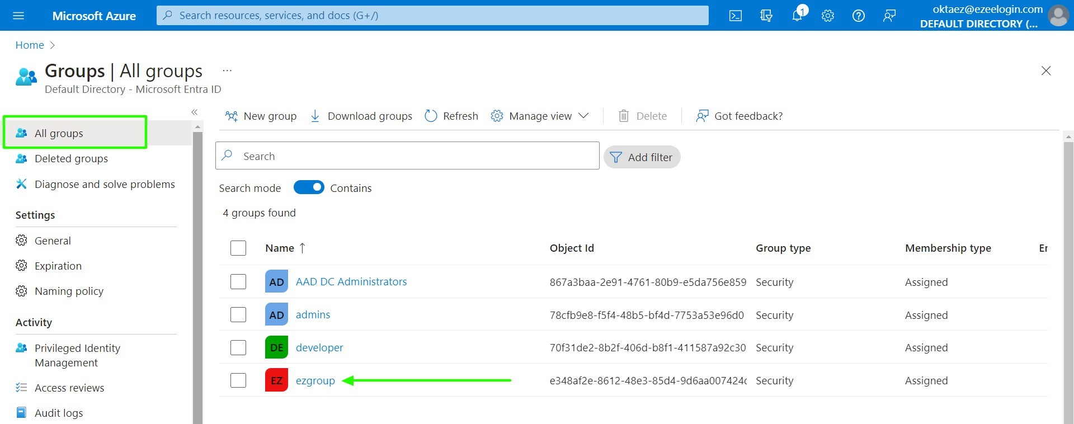Click Object Id starting e348af2e
The width and height of the screenshot is (1074, 424).
coord(648,381)
